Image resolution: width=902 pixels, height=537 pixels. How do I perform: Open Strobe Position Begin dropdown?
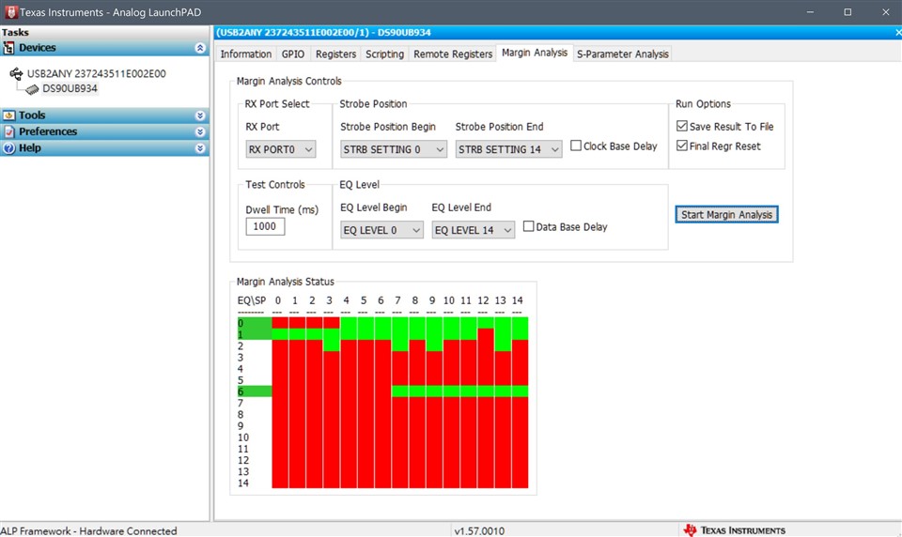(394, 149)
